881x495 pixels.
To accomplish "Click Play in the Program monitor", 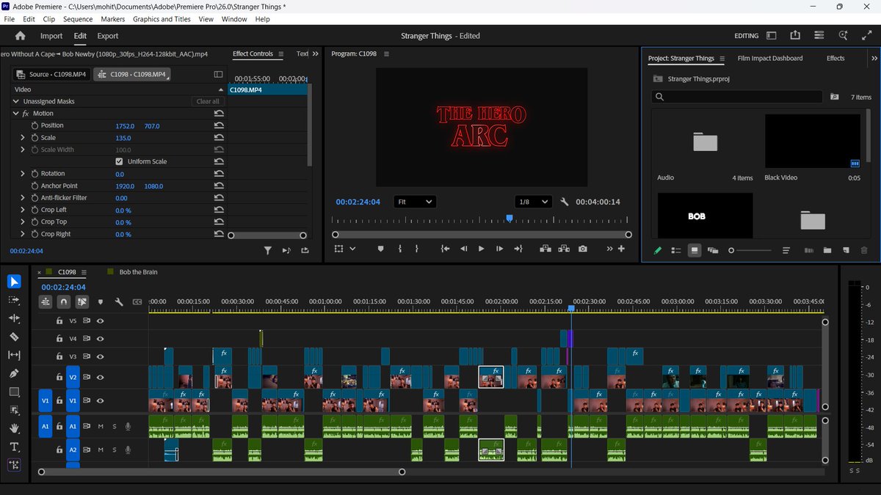I will pos(481,249).
